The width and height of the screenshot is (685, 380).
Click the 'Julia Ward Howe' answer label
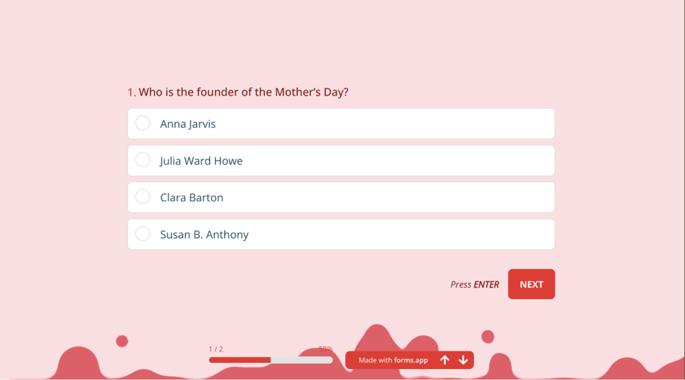[x=201, y=161]
